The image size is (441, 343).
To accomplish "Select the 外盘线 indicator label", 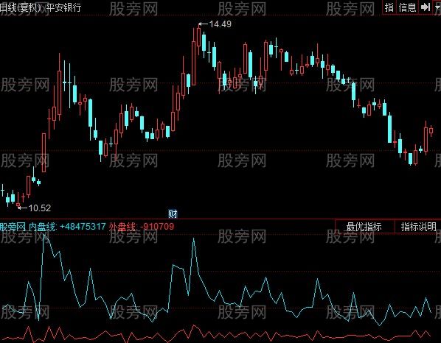I will 122,227.
